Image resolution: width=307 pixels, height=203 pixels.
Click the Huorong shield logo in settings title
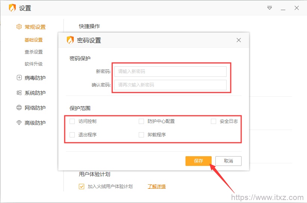pyautogui.click(x=12, y=8)
